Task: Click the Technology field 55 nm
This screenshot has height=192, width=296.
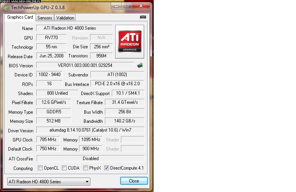Action: pos(51,47)
